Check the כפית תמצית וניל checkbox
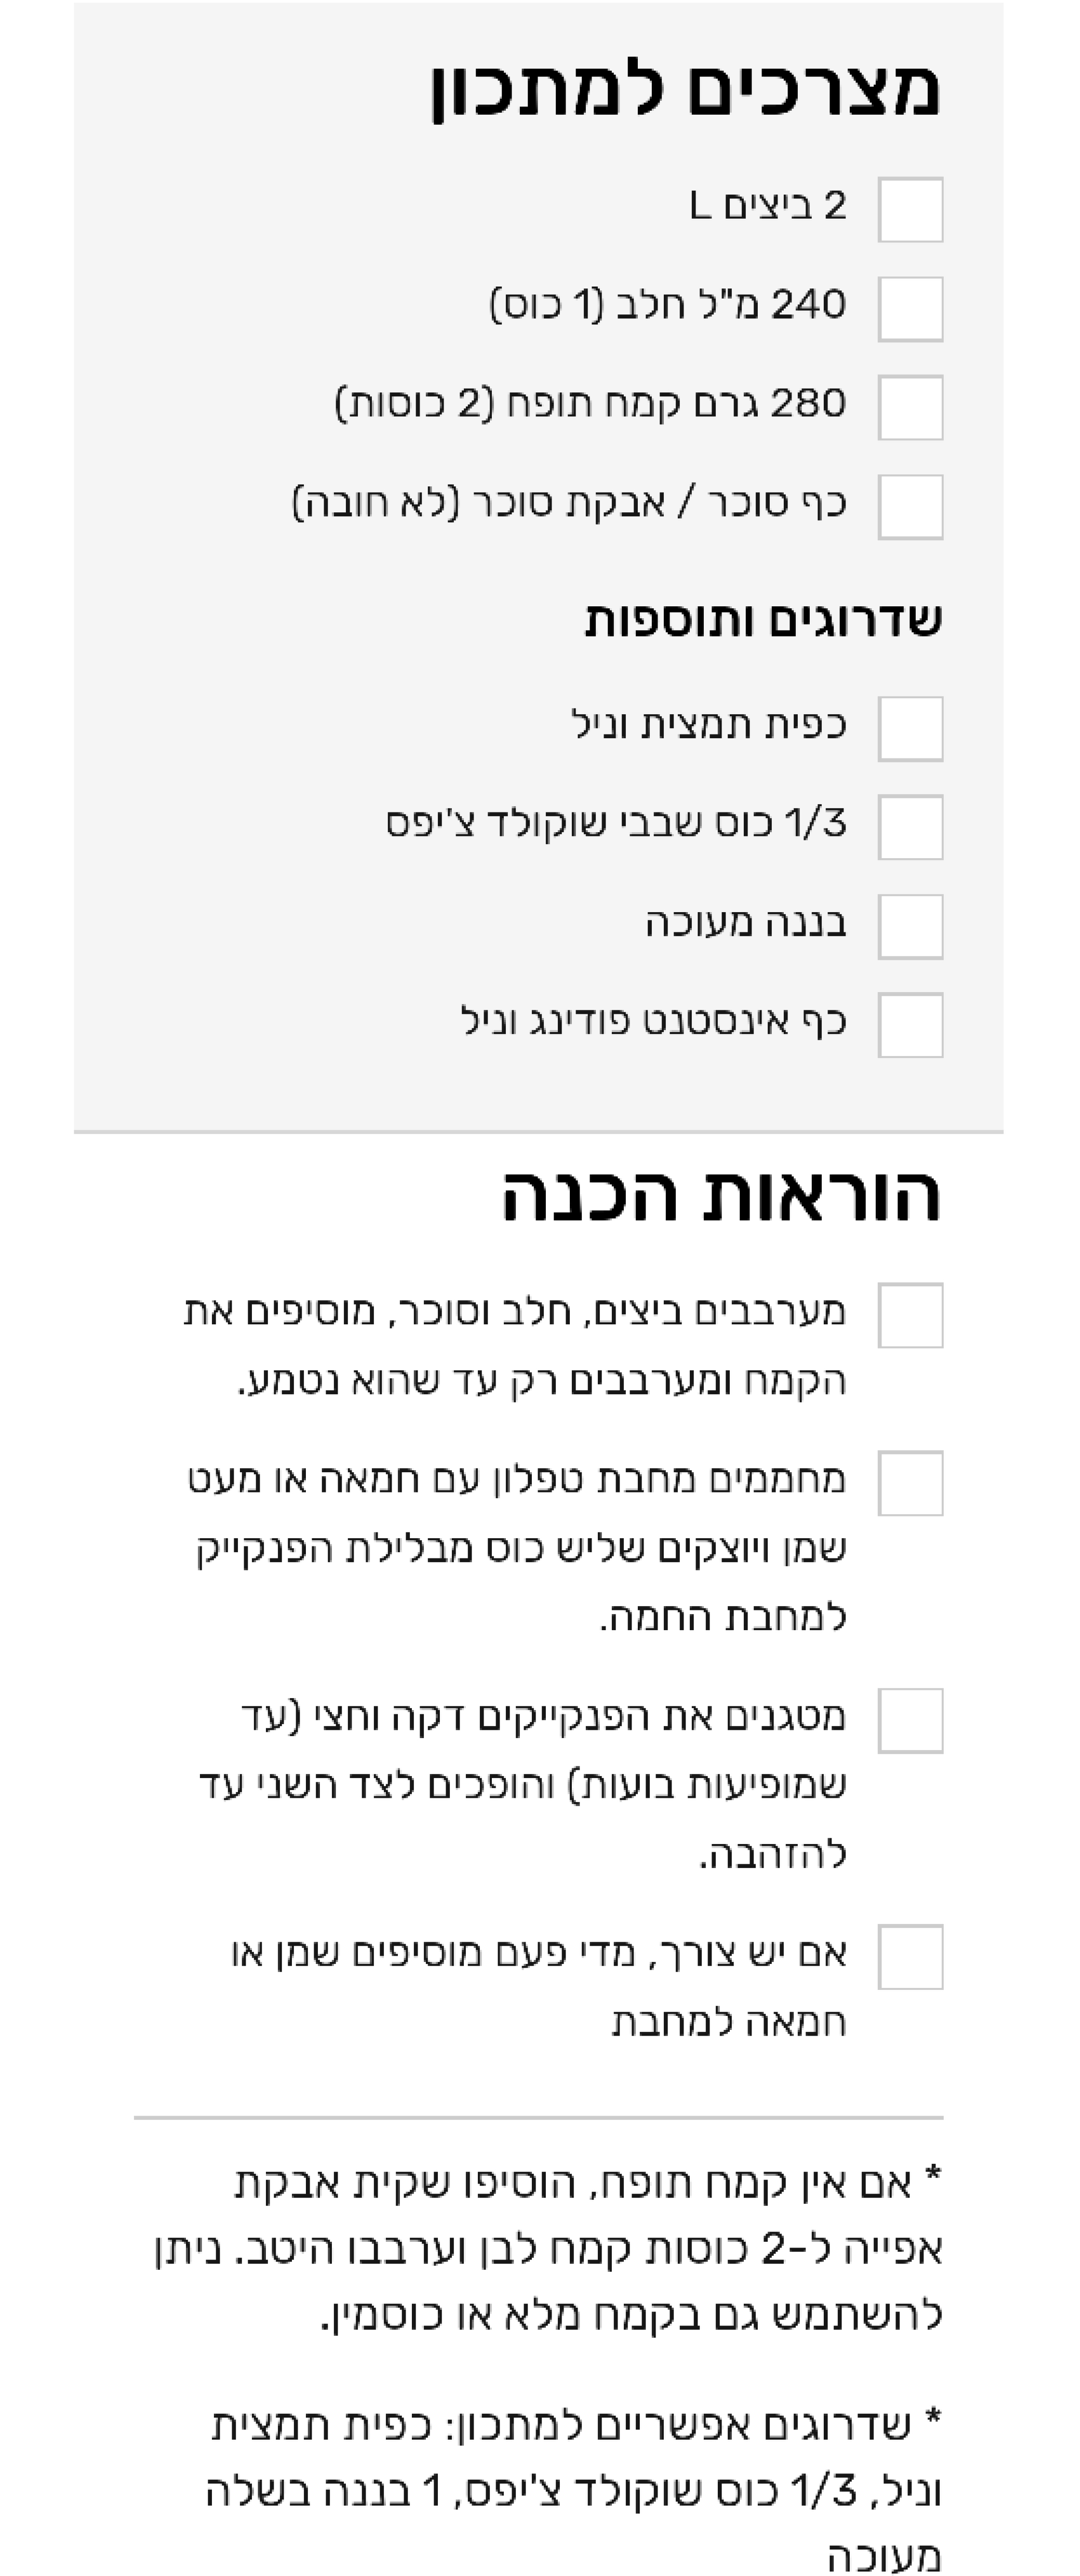 coord(910,729)
